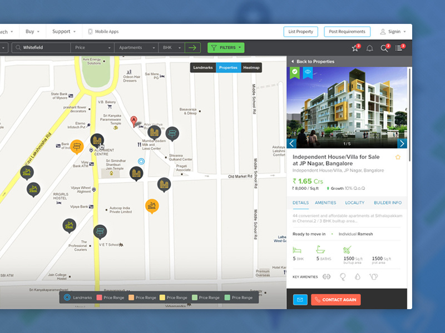
Task: Click the red Price Range swatch
Action: (100, 297)
